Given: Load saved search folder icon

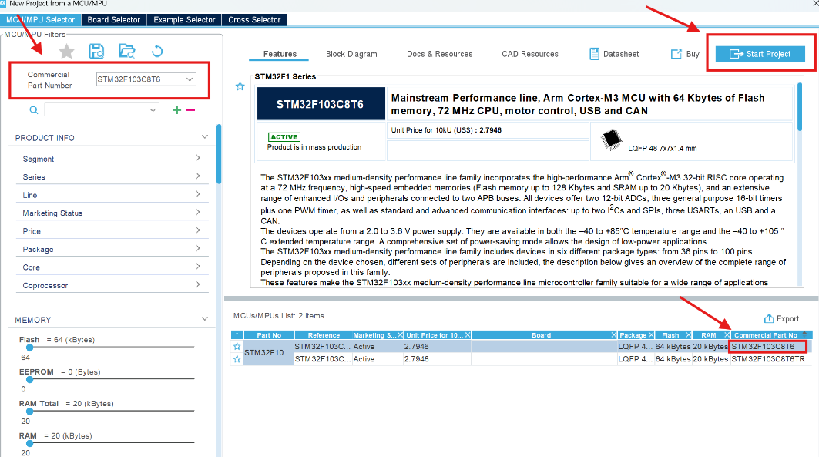Looking at the screenshot, I should click(x=127, y=51).
